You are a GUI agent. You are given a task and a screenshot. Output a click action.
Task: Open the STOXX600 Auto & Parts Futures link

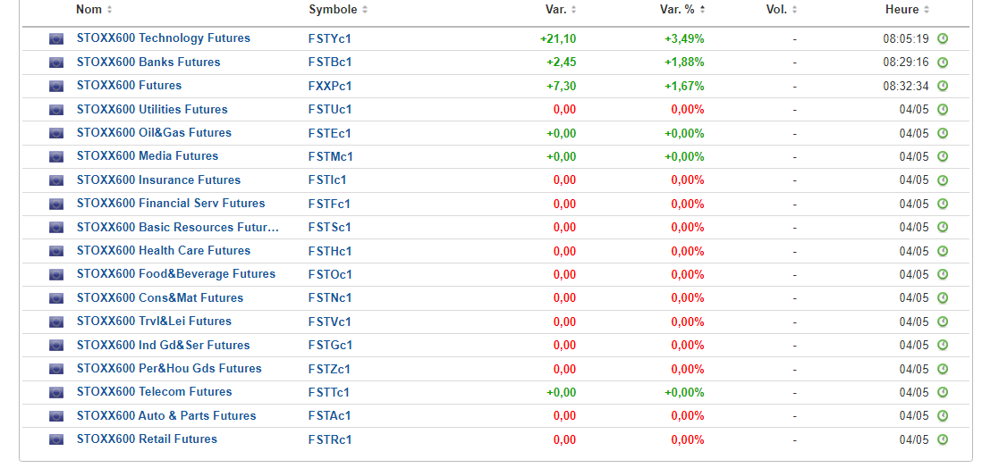(166, 416)
